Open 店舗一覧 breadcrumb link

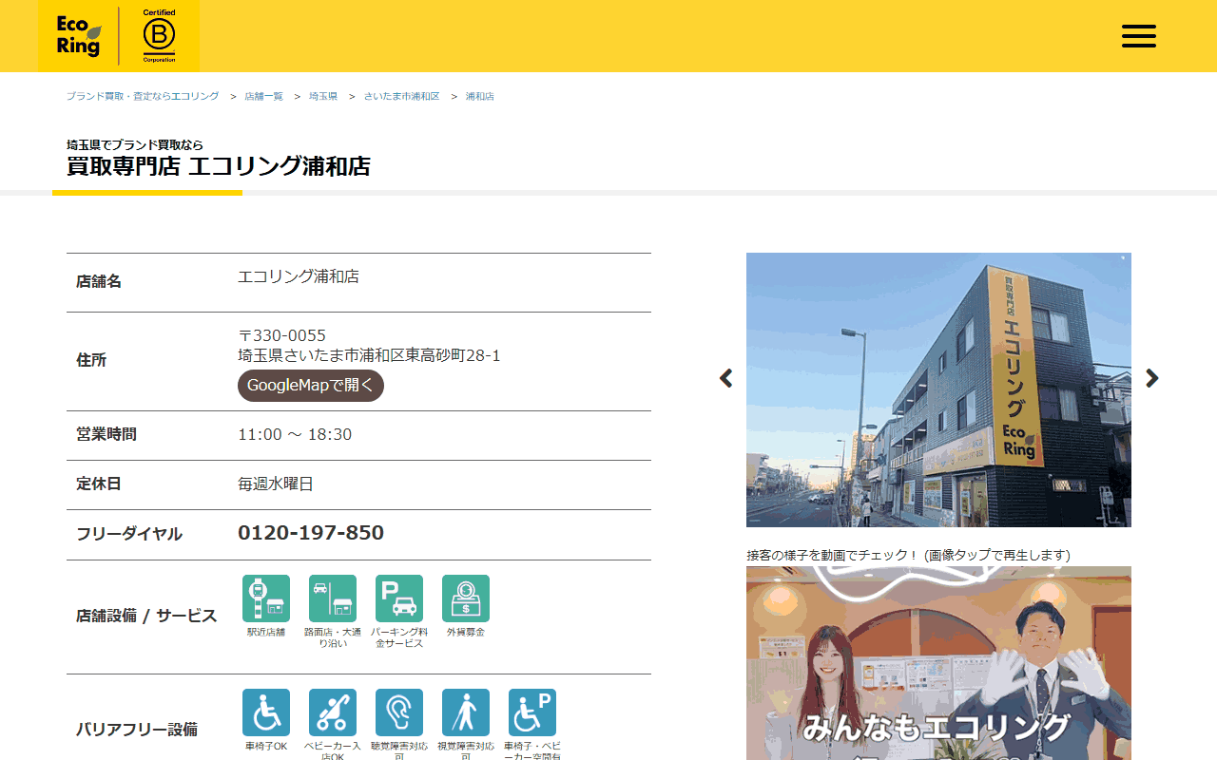pos(263,97)
